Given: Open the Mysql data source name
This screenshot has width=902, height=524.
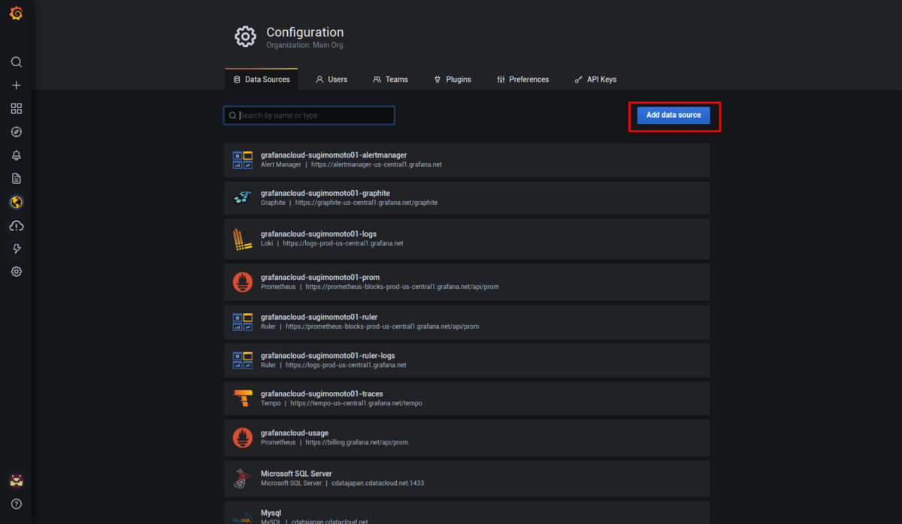Looking at the screenshot, I should point(271,513).
